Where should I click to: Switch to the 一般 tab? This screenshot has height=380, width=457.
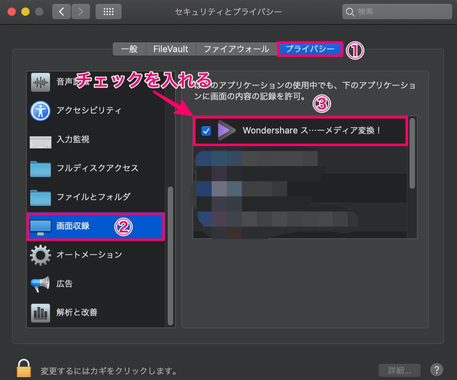pos(129,49)
